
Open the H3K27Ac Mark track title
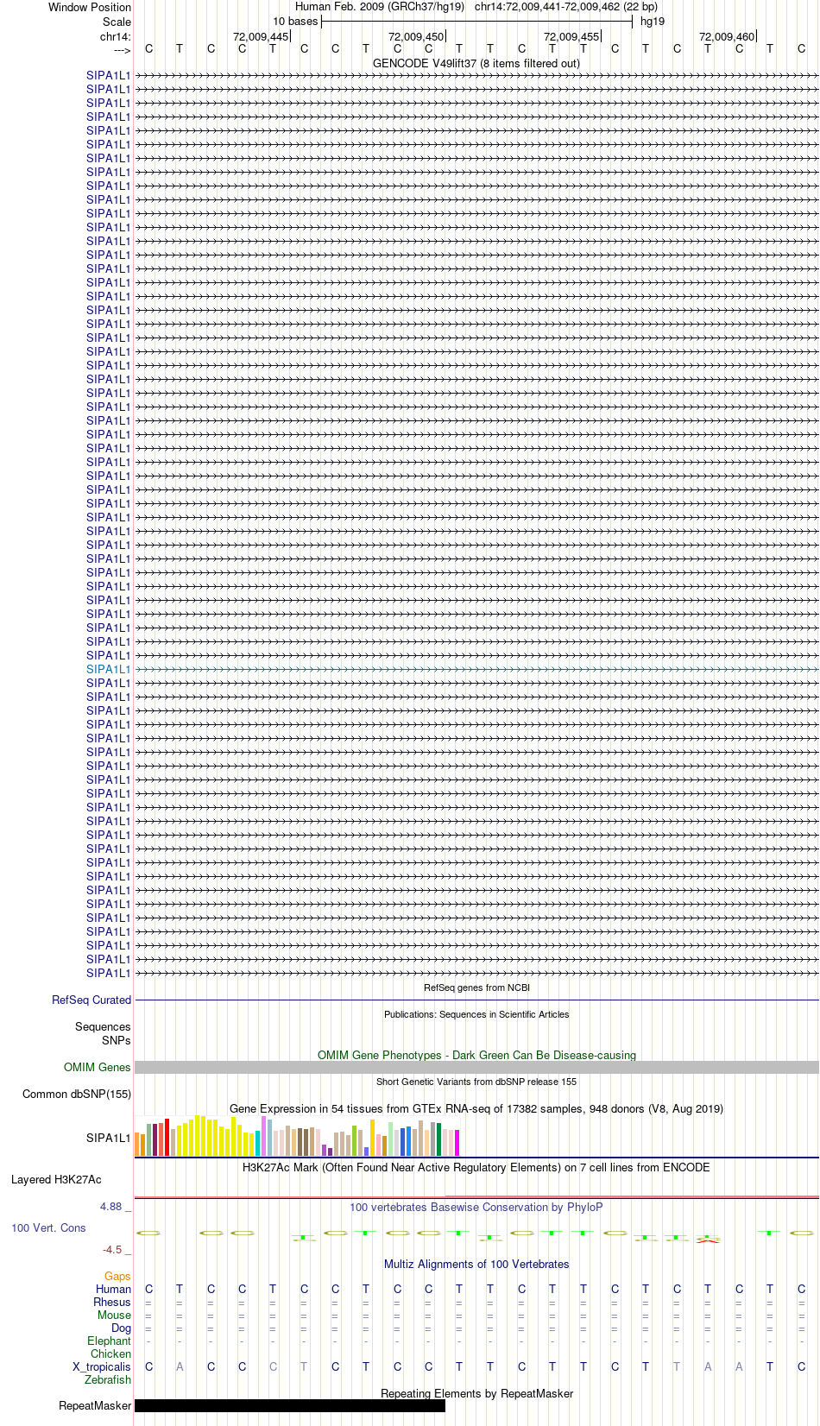click(x=476, y=1167)
